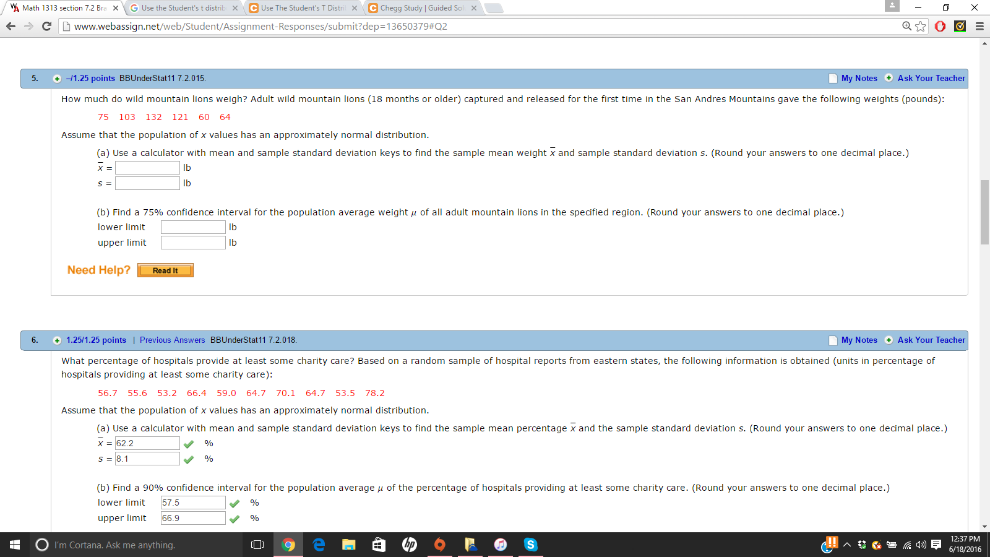Screen dimensions: 990x557
Task: Click the AdBlock stop-hand extension icon
Action: [940, 27]
